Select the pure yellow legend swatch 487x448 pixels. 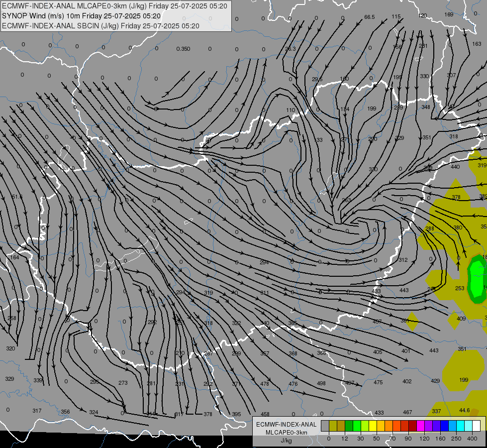[x=373, y=426]
